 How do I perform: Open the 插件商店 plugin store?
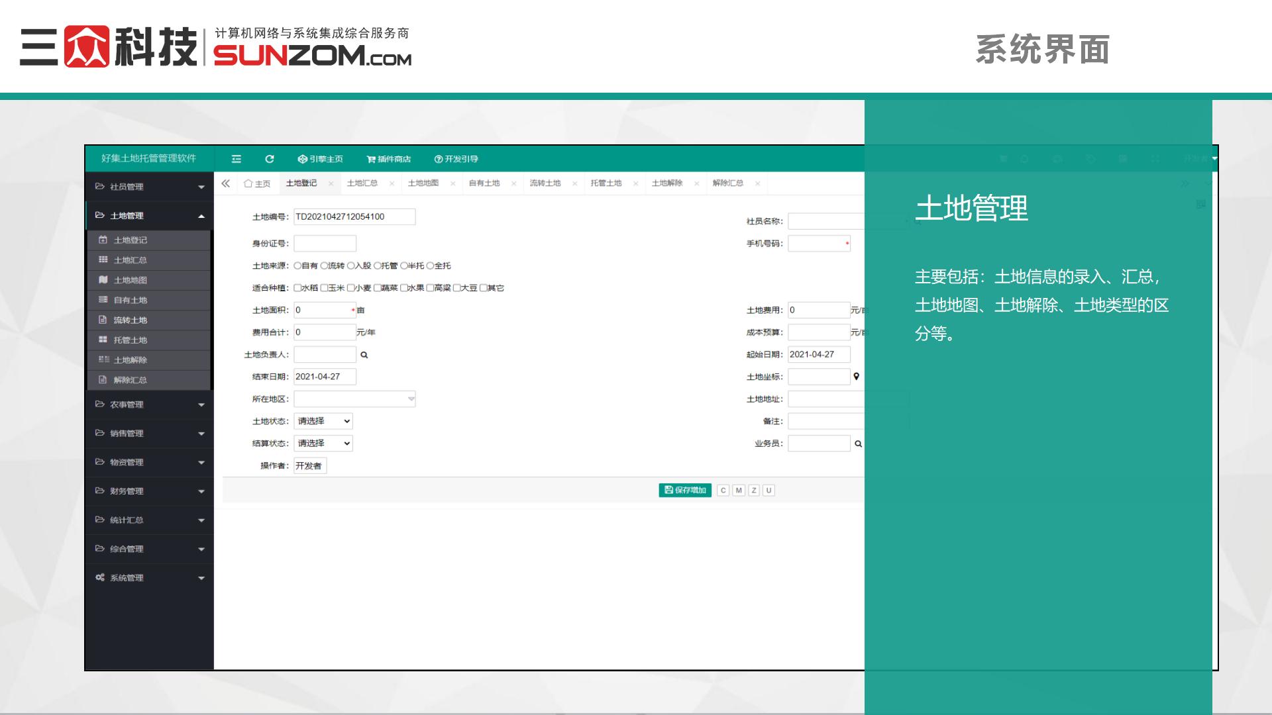click(388, 159)
